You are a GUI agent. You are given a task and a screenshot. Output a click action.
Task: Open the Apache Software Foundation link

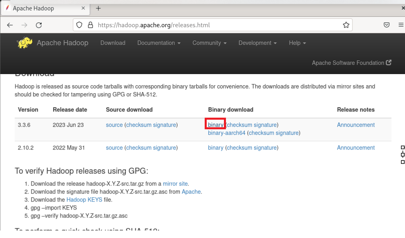point(352,63)
